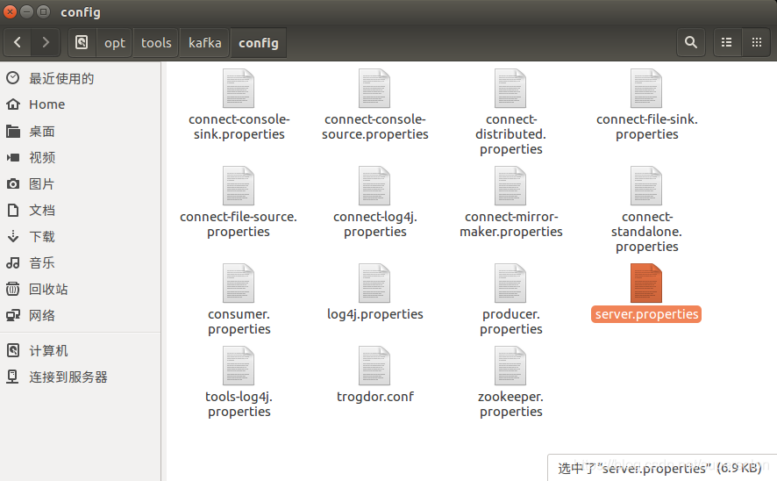This screenshot has height=481, width=777.
Task: Navigate to kafka in the path bar
Action: point(204,43)
